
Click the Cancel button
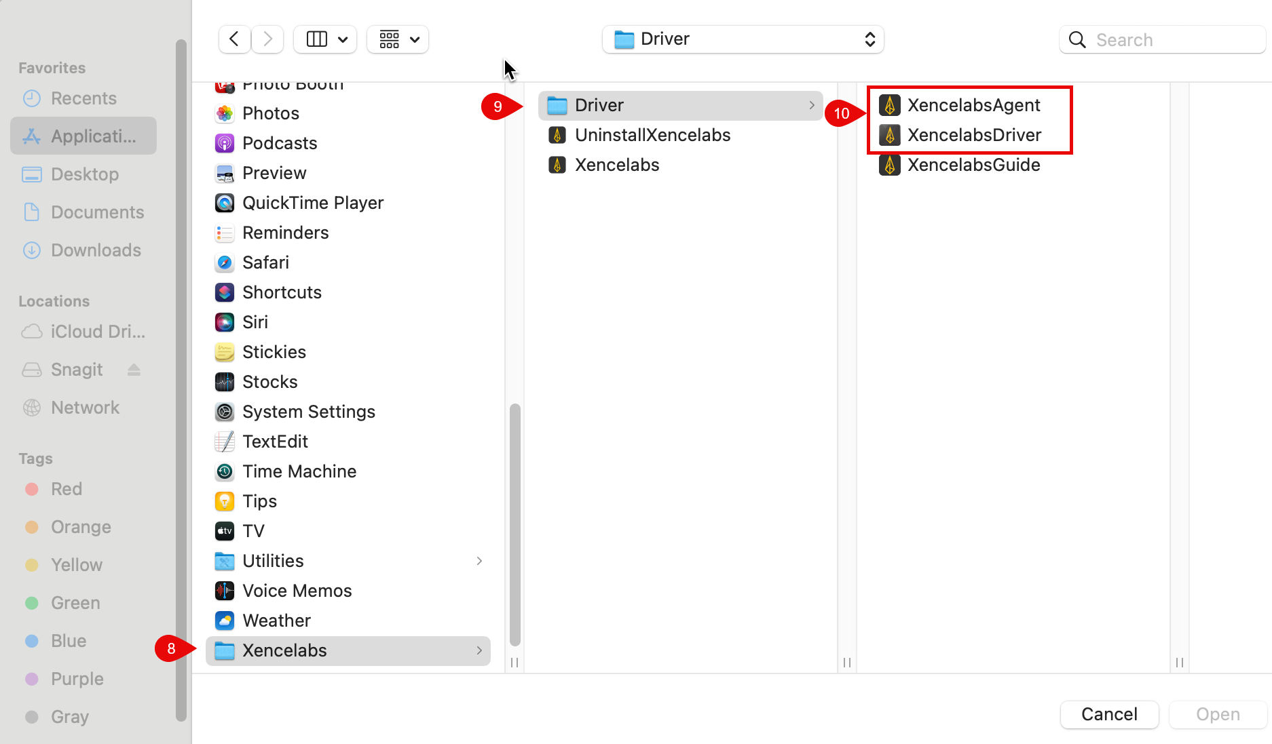point(1109,714)
